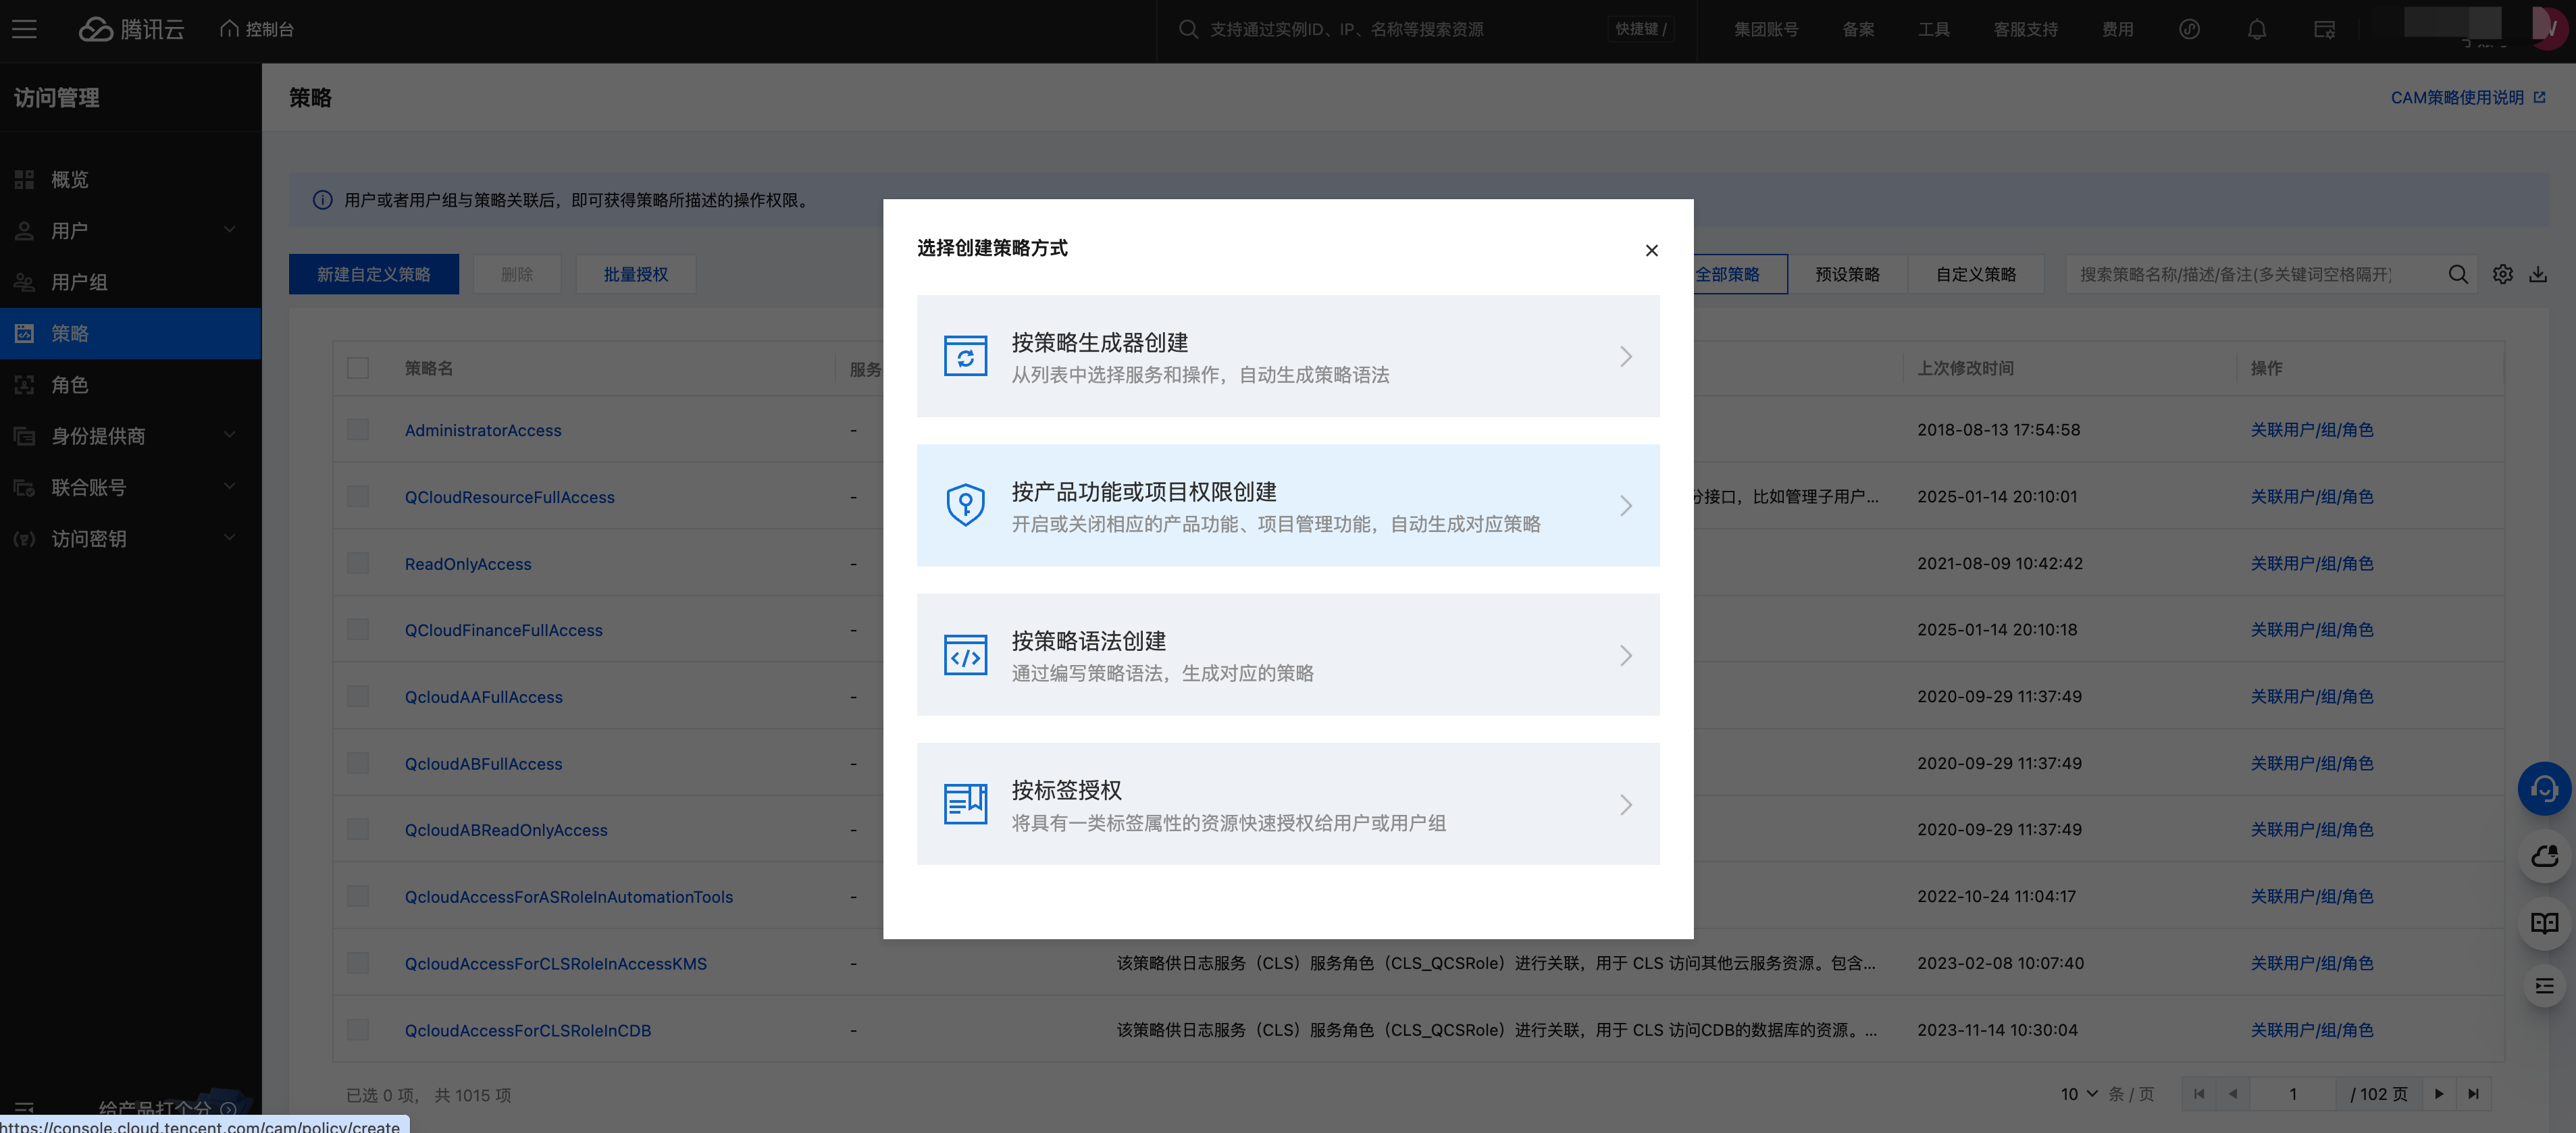Open the items-per-page dropdown showing 10
Image resolution: width=2576 pixels, height=1133 pixels.
[2079, 1094]
